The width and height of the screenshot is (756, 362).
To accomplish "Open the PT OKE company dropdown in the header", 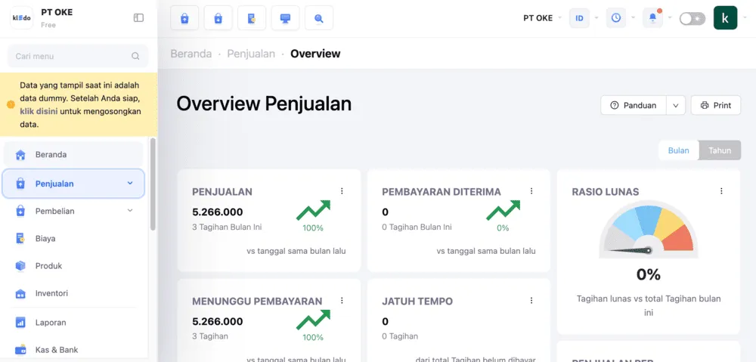I will [542, 18].
